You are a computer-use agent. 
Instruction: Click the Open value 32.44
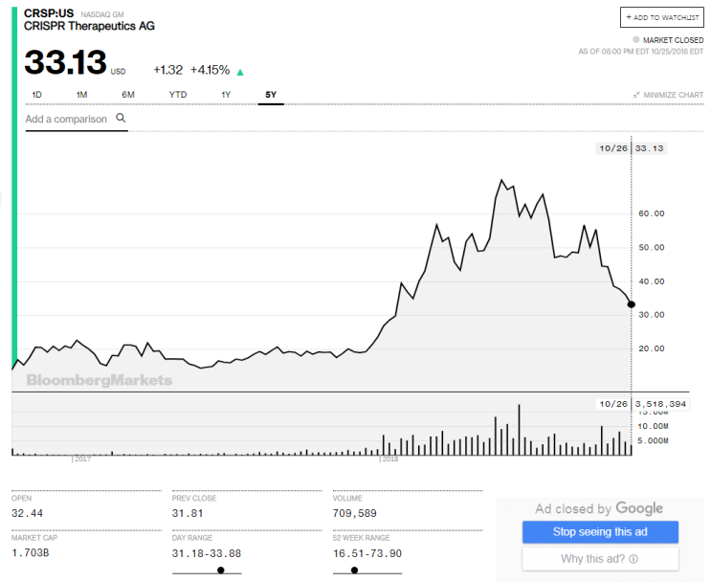[x=27, y=513]
